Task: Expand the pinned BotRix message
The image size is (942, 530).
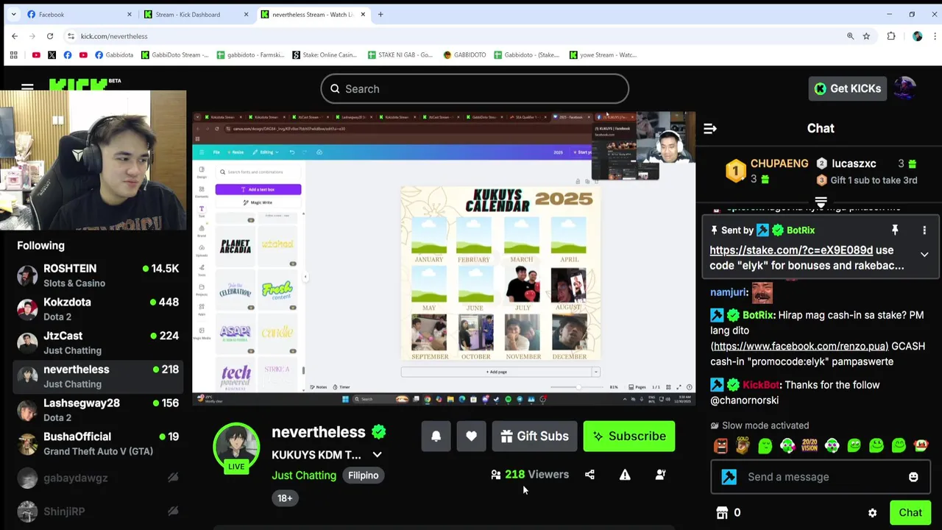Action: pos(924,255)
